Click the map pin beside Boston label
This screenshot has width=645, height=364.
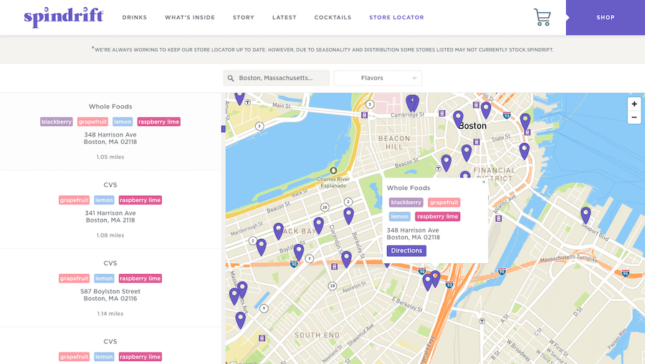458,118
